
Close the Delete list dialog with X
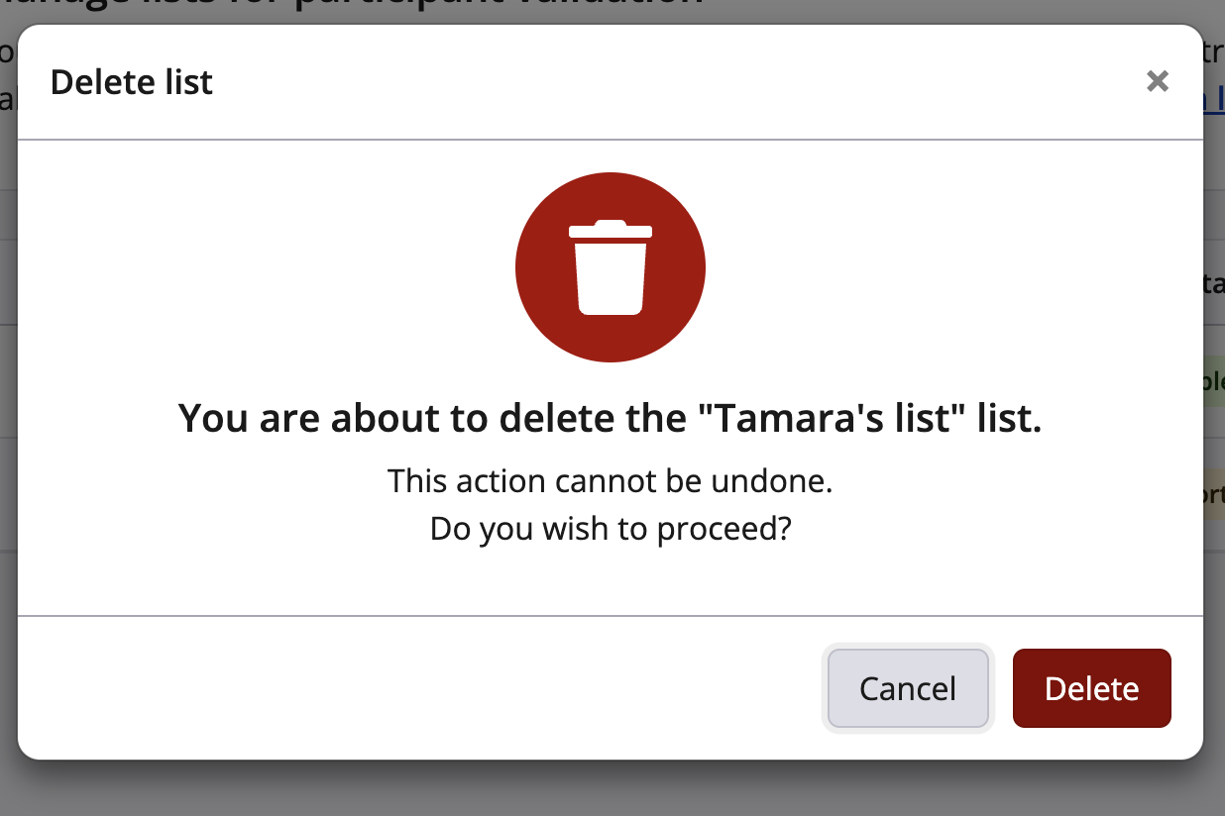tap(1157, 81)
